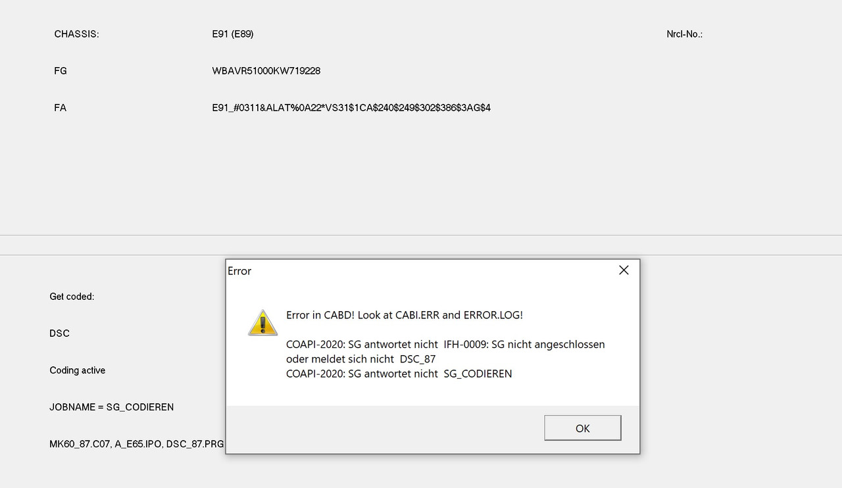Click the chassis value E91 (E89)
Image resolution: width=842 pixels, height=488 pixels.
[233, 34]
